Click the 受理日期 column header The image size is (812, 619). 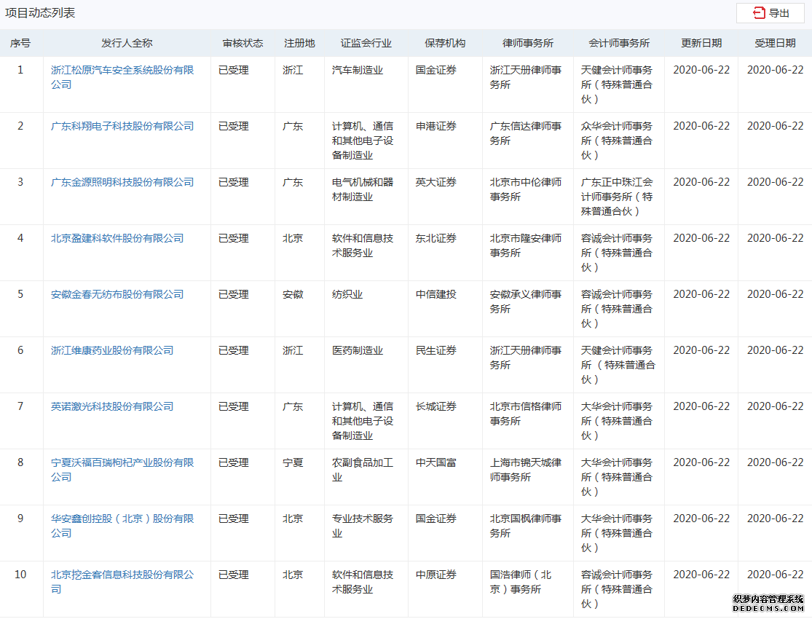775,43
